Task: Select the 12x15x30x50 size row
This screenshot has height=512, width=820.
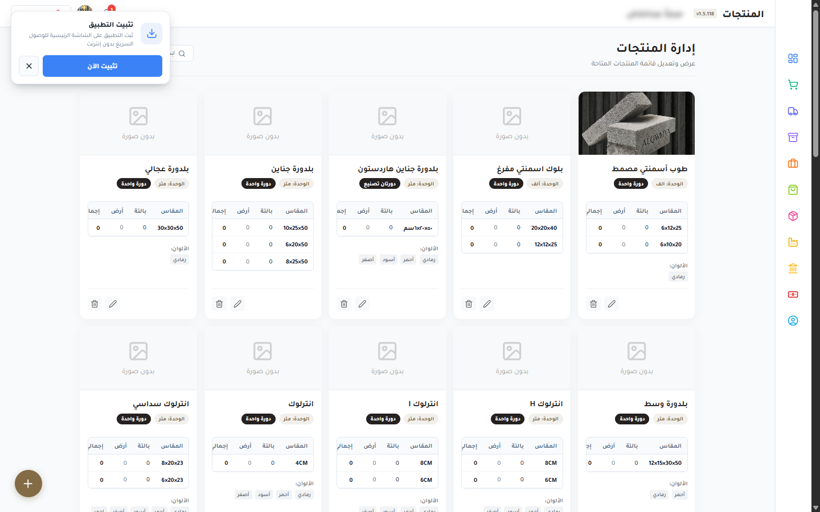Action: click(637, 463)
